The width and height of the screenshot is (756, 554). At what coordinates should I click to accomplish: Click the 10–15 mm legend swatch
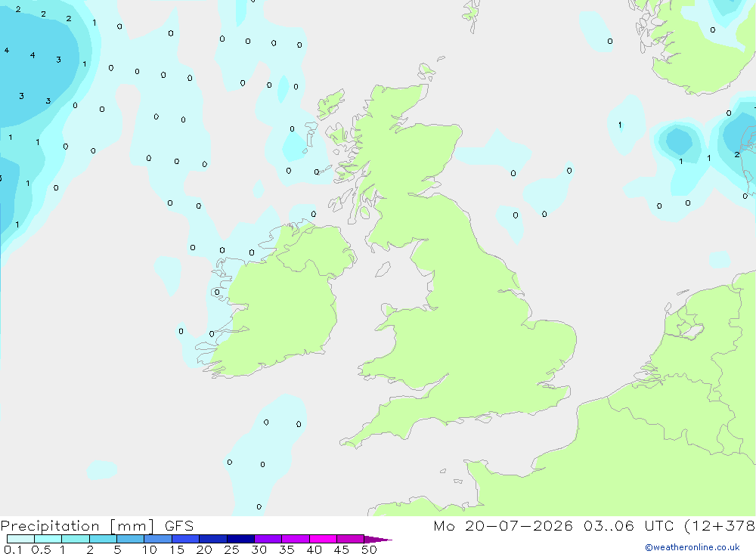[158, 539]
